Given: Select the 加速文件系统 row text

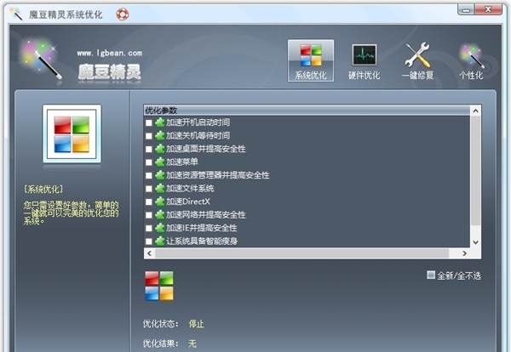Looking at the screenshot, I should point(190,189).
